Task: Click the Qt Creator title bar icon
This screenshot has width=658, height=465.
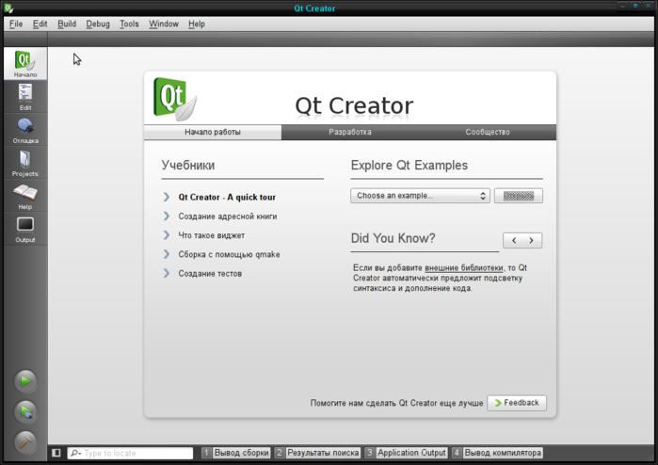Action: (8, 8)
